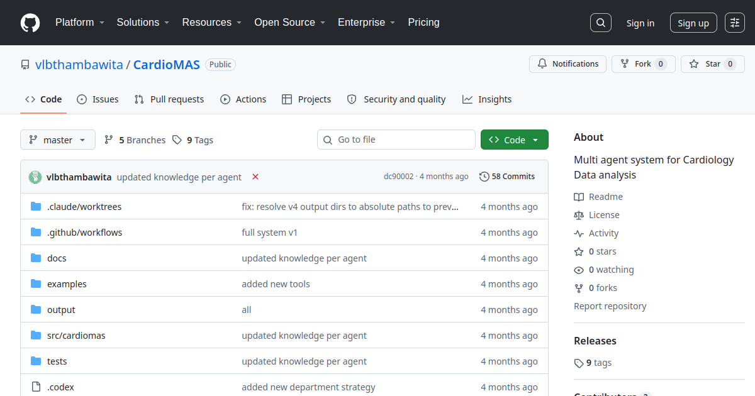The height and width of the screenshot is (396, 755).
Task: View the 5 Branches link
Action: (x=135, y=140)
